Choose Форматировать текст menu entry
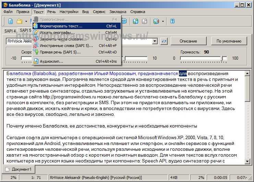 (x=77, y=26)
